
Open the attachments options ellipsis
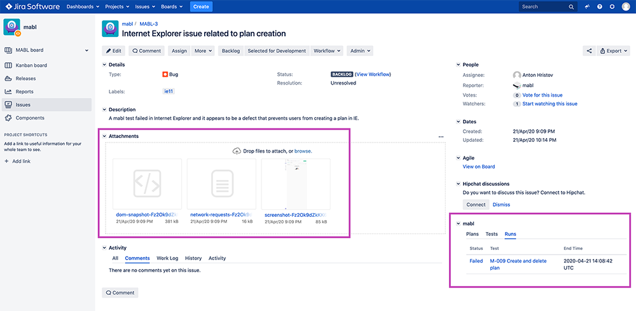coord(441,137)
